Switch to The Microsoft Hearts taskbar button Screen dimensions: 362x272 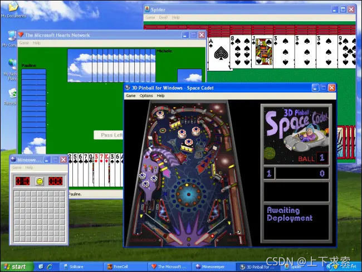tap(169, 266)
